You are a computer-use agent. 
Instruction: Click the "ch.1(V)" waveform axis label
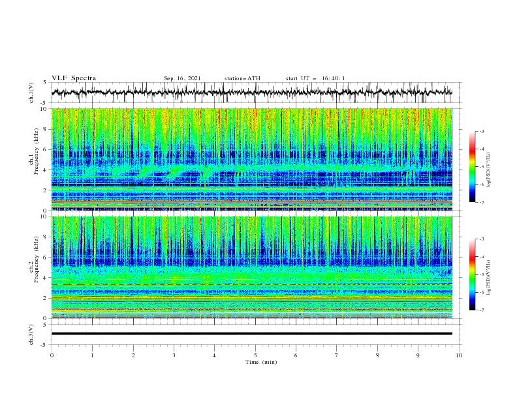point(31,93)
